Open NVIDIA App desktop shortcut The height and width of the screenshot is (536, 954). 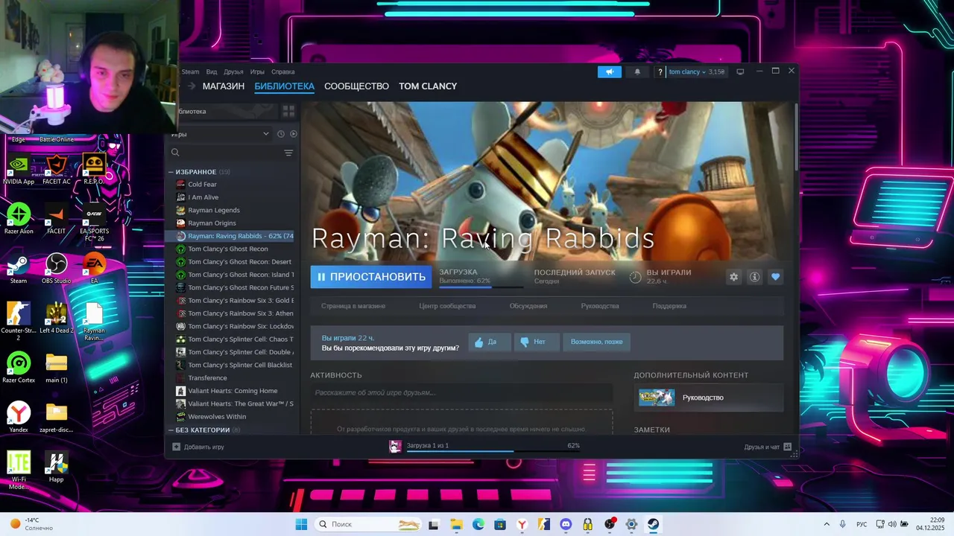19,170
